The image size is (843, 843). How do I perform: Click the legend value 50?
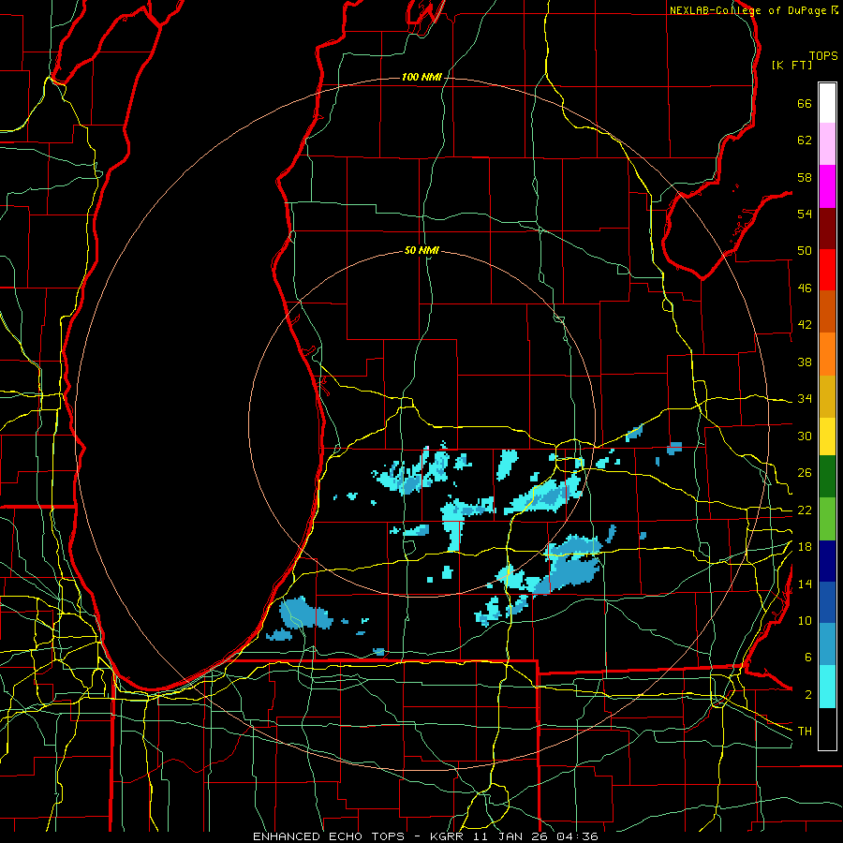805,251
